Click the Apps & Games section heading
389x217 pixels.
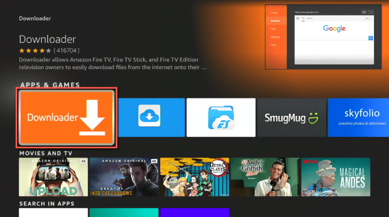[x=50, y=85]
